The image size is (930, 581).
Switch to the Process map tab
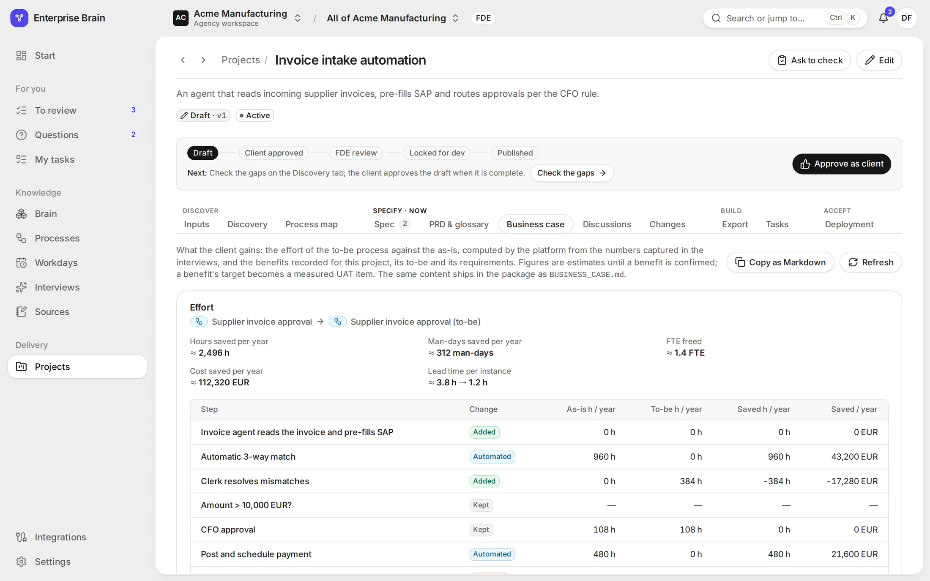click(x=312, y=224)
